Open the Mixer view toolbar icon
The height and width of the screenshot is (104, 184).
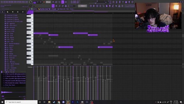click(100, 6)
